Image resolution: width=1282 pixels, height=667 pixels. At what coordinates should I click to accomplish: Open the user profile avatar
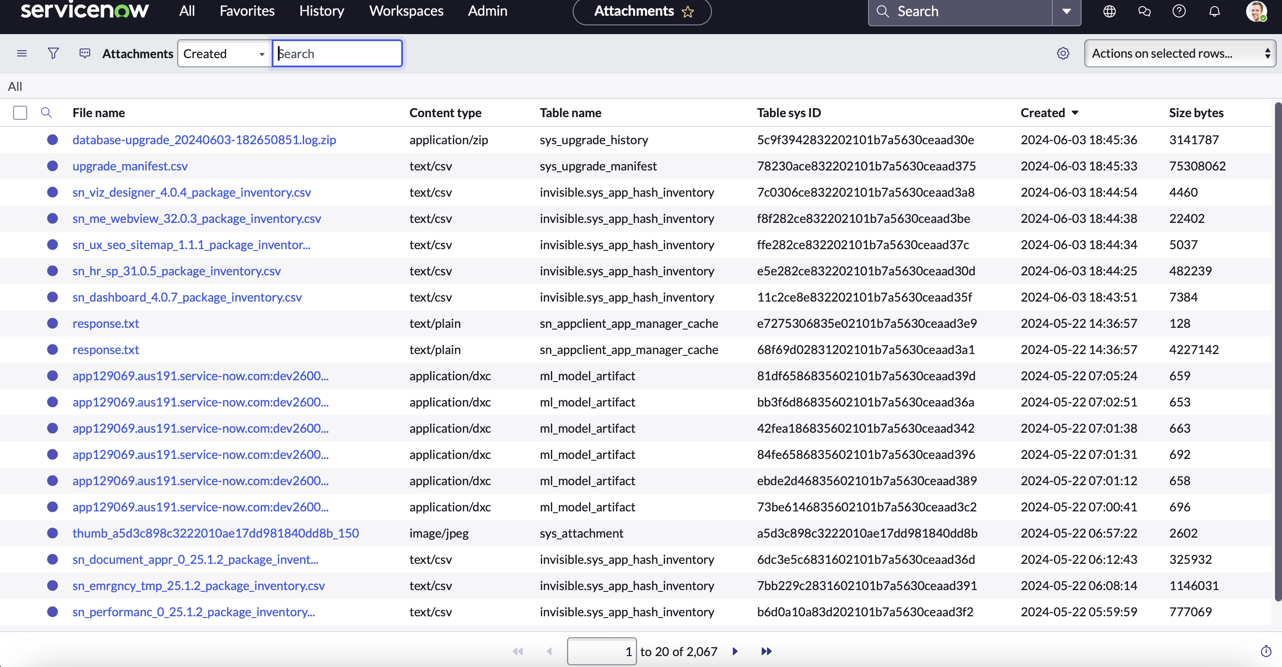coord(1256,11)
